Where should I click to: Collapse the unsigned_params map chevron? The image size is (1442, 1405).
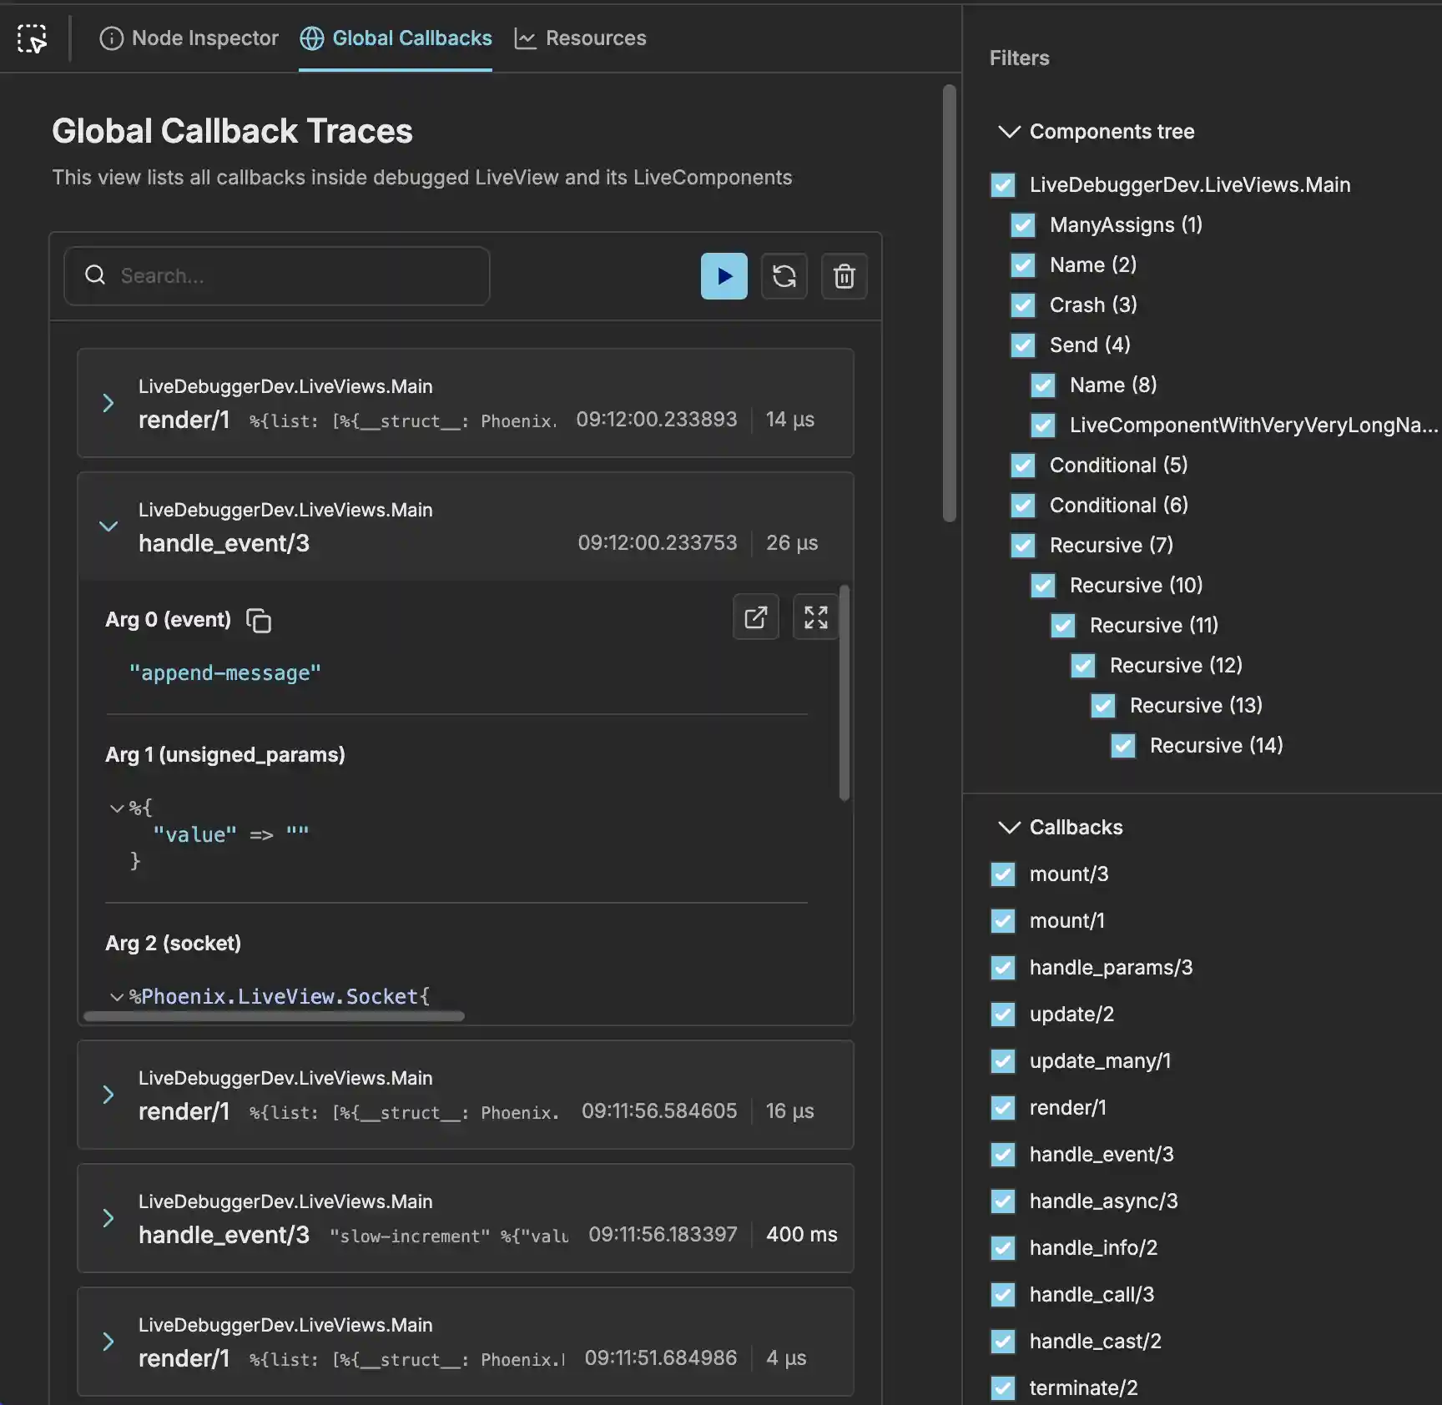[117, 808]
